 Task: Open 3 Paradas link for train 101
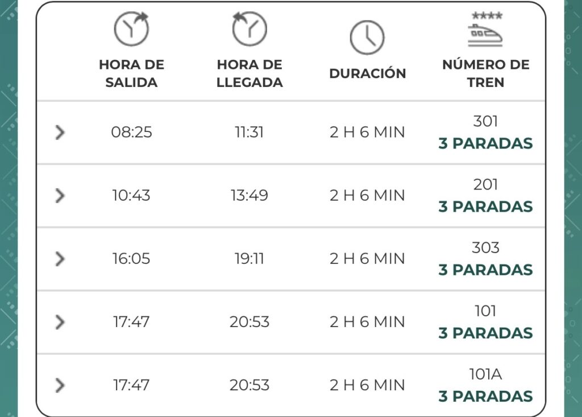point(485,333)
